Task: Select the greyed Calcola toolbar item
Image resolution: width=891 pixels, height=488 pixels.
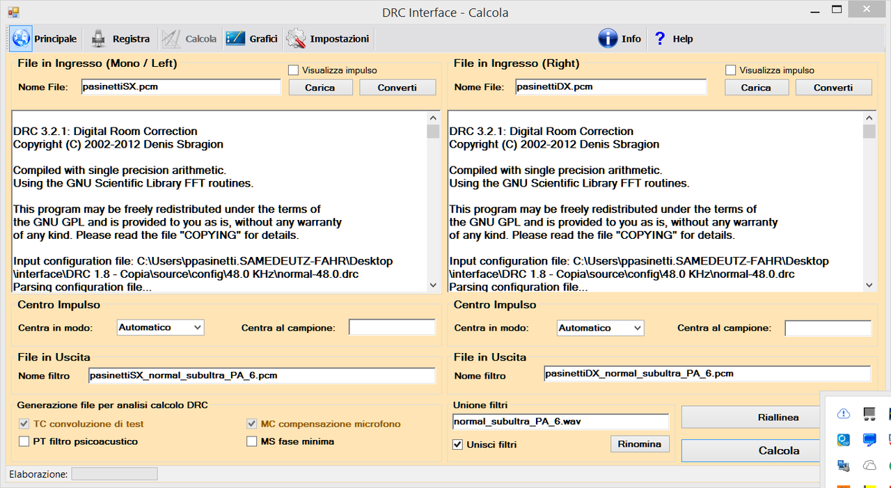Action: point(189,39)
